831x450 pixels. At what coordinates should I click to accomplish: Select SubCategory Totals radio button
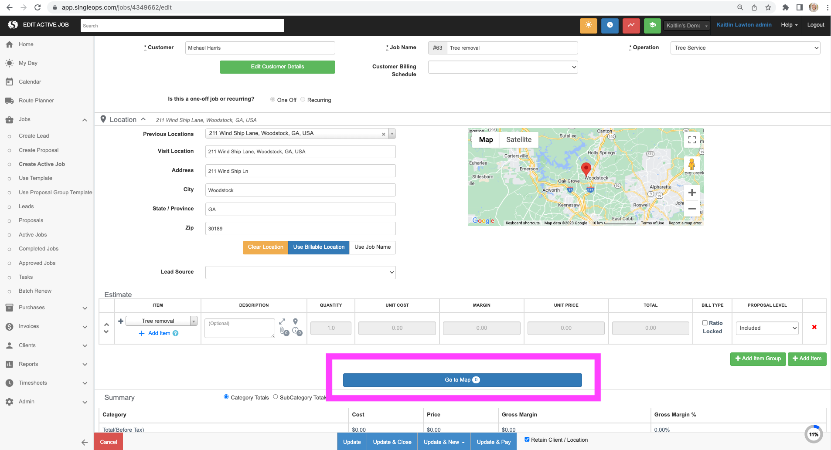click(x=276, y=397)
